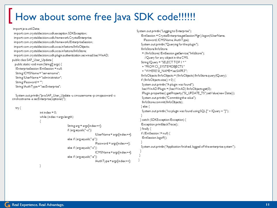Click the '} finally {' line
The height and width of the screenshot is (208, 277).
pos(146,129)
